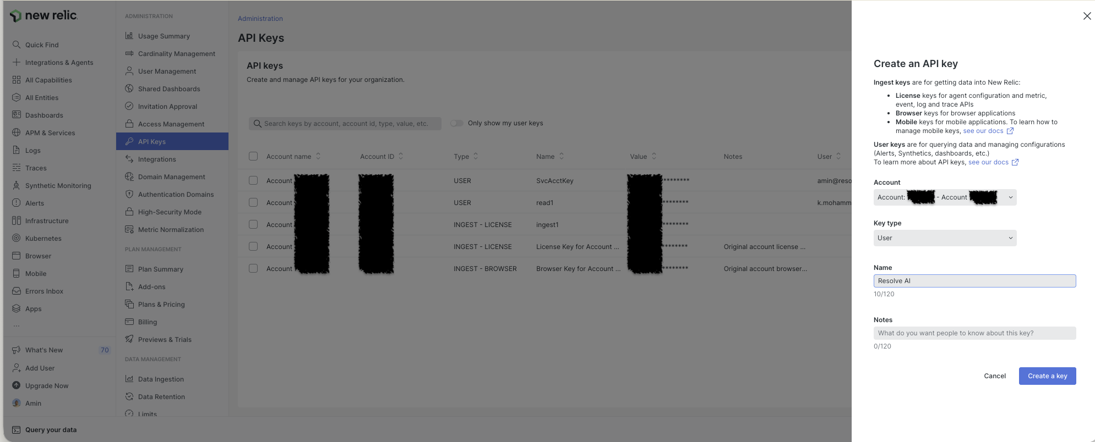Click the Amin user avatar
Image resolution: width=1095 pixels, height=442 pixels.
pos(17,403)
